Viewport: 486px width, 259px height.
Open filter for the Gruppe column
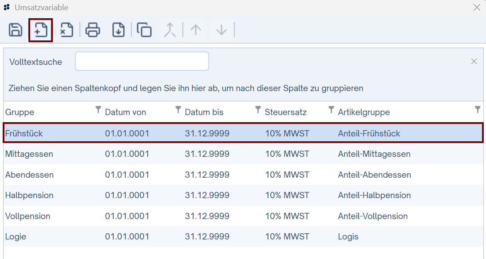pyautogui.click(x=99, y=110)
